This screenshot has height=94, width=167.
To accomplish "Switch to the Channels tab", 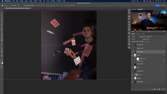I will click(138, 34).
